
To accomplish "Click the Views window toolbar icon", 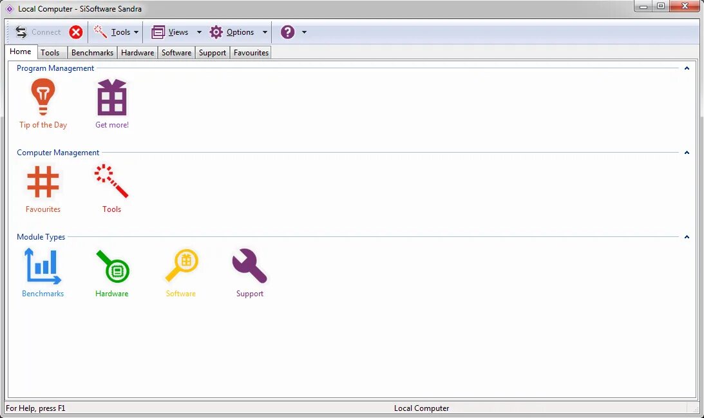I will coord(158,32).
